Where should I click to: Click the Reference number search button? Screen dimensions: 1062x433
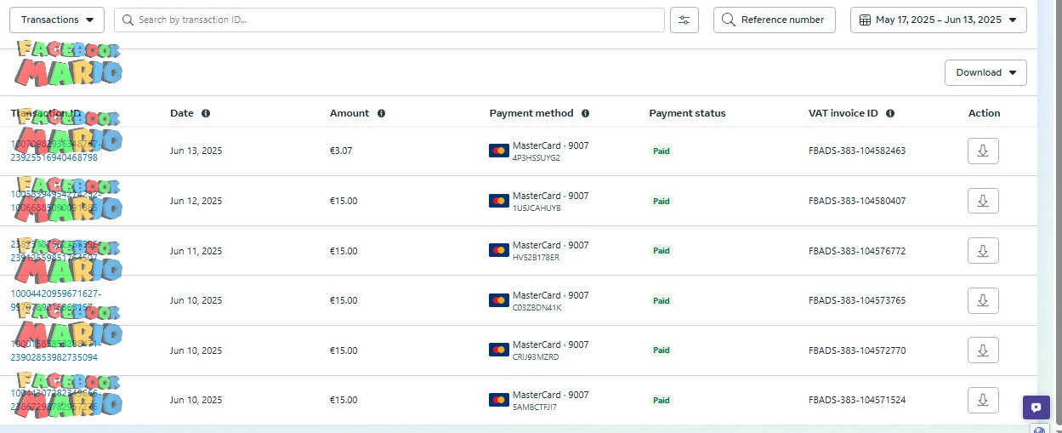coord(775,20)
